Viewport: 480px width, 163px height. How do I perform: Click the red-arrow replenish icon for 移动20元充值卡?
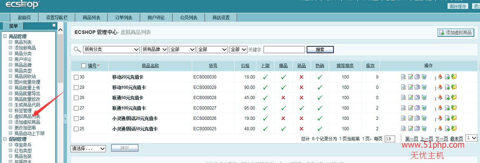pos(440,77)
